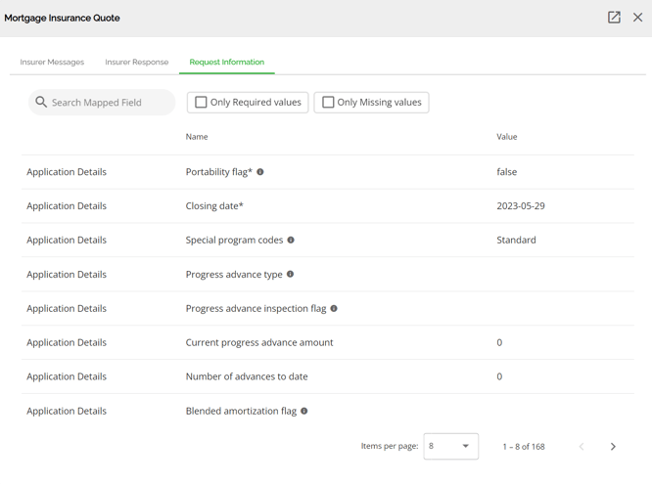652x484 pixels.
Task: Click info icon next to Portability flag
Action: pos(259,171)
